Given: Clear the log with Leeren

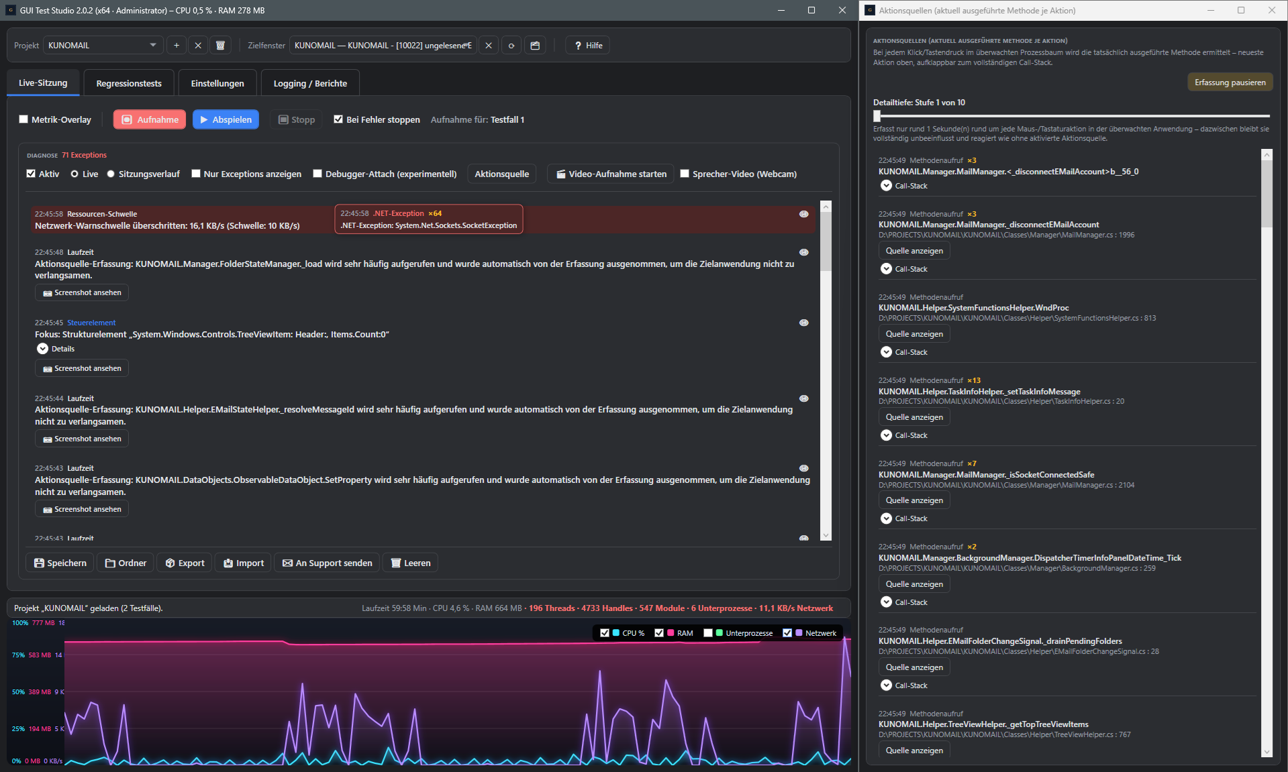Looking at the screenshot, I should click(411, 563).
